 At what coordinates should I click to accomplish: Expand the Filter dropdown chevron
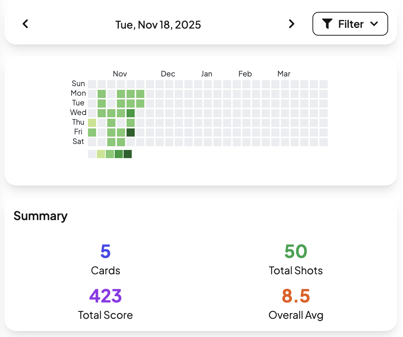374,24
